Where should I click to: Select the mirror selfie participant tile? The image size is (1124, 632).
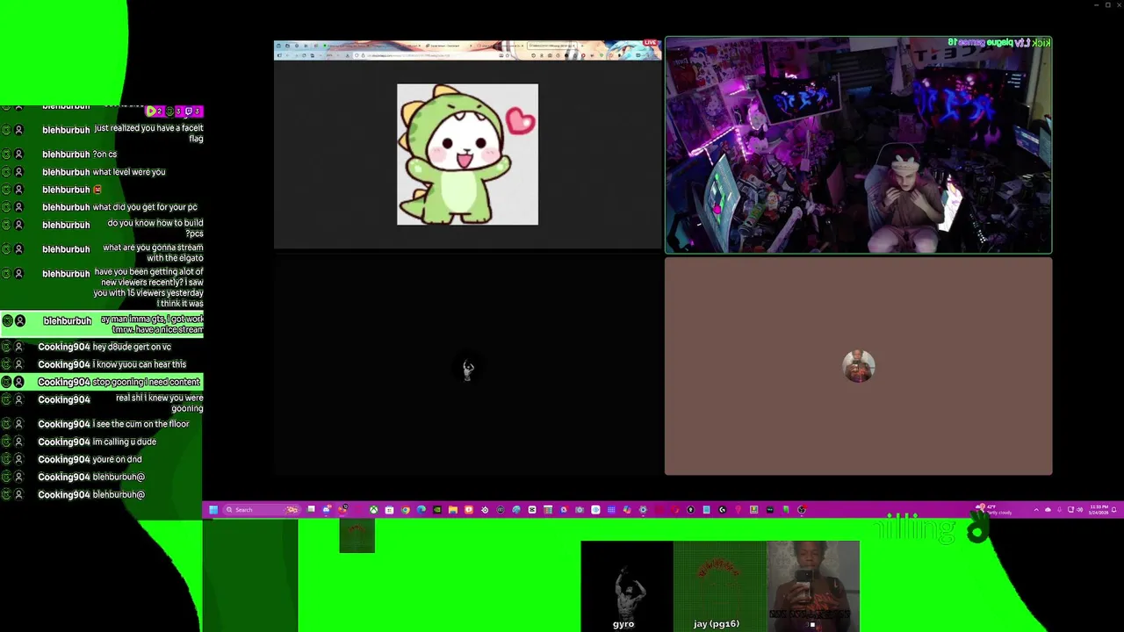(813, 585)
